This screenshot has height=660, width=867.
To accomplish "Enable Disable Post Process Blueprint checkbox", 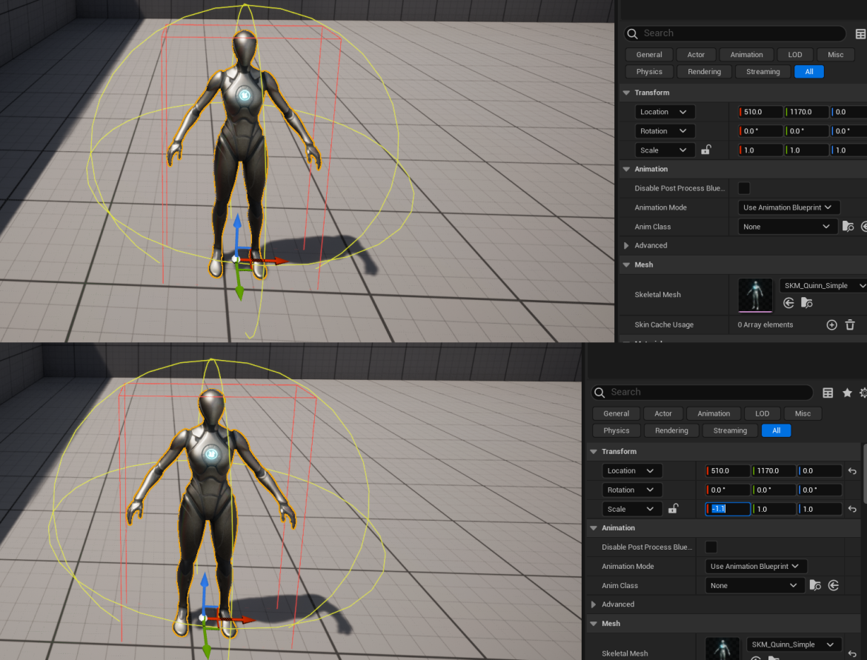I will click(x=743, y=188).
